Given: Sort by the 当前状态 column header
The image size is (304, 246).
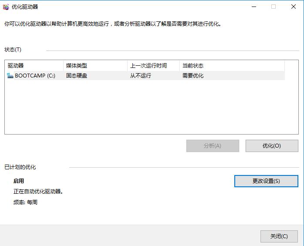Looking at the screenshot, I should coord(232,65).
